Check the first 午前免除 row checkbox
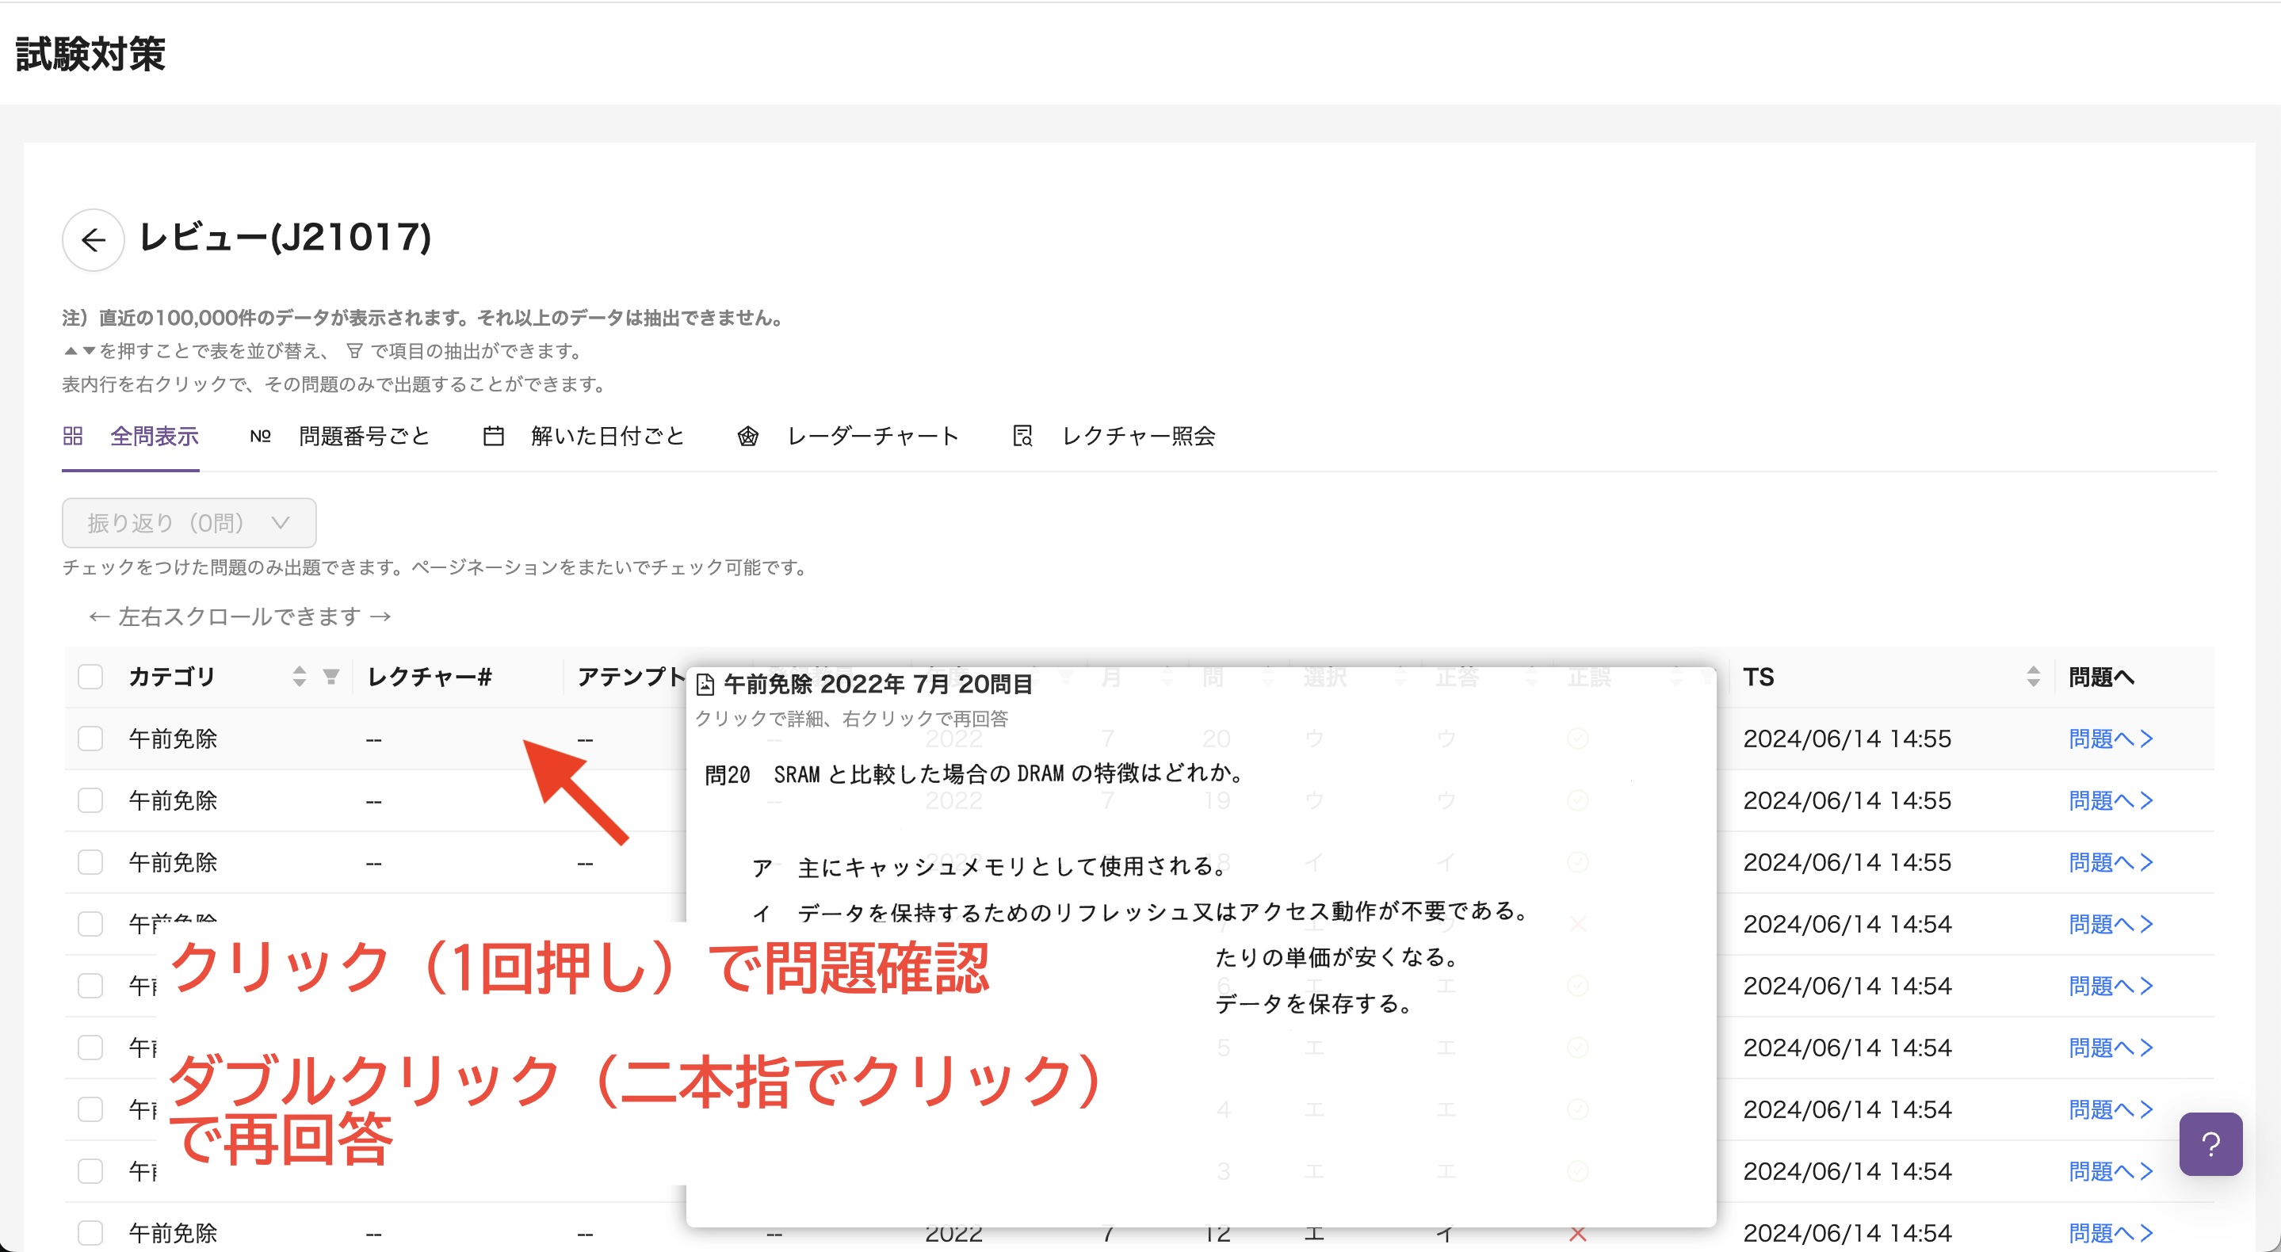The image size is (2281, 1252). [90, 738]
